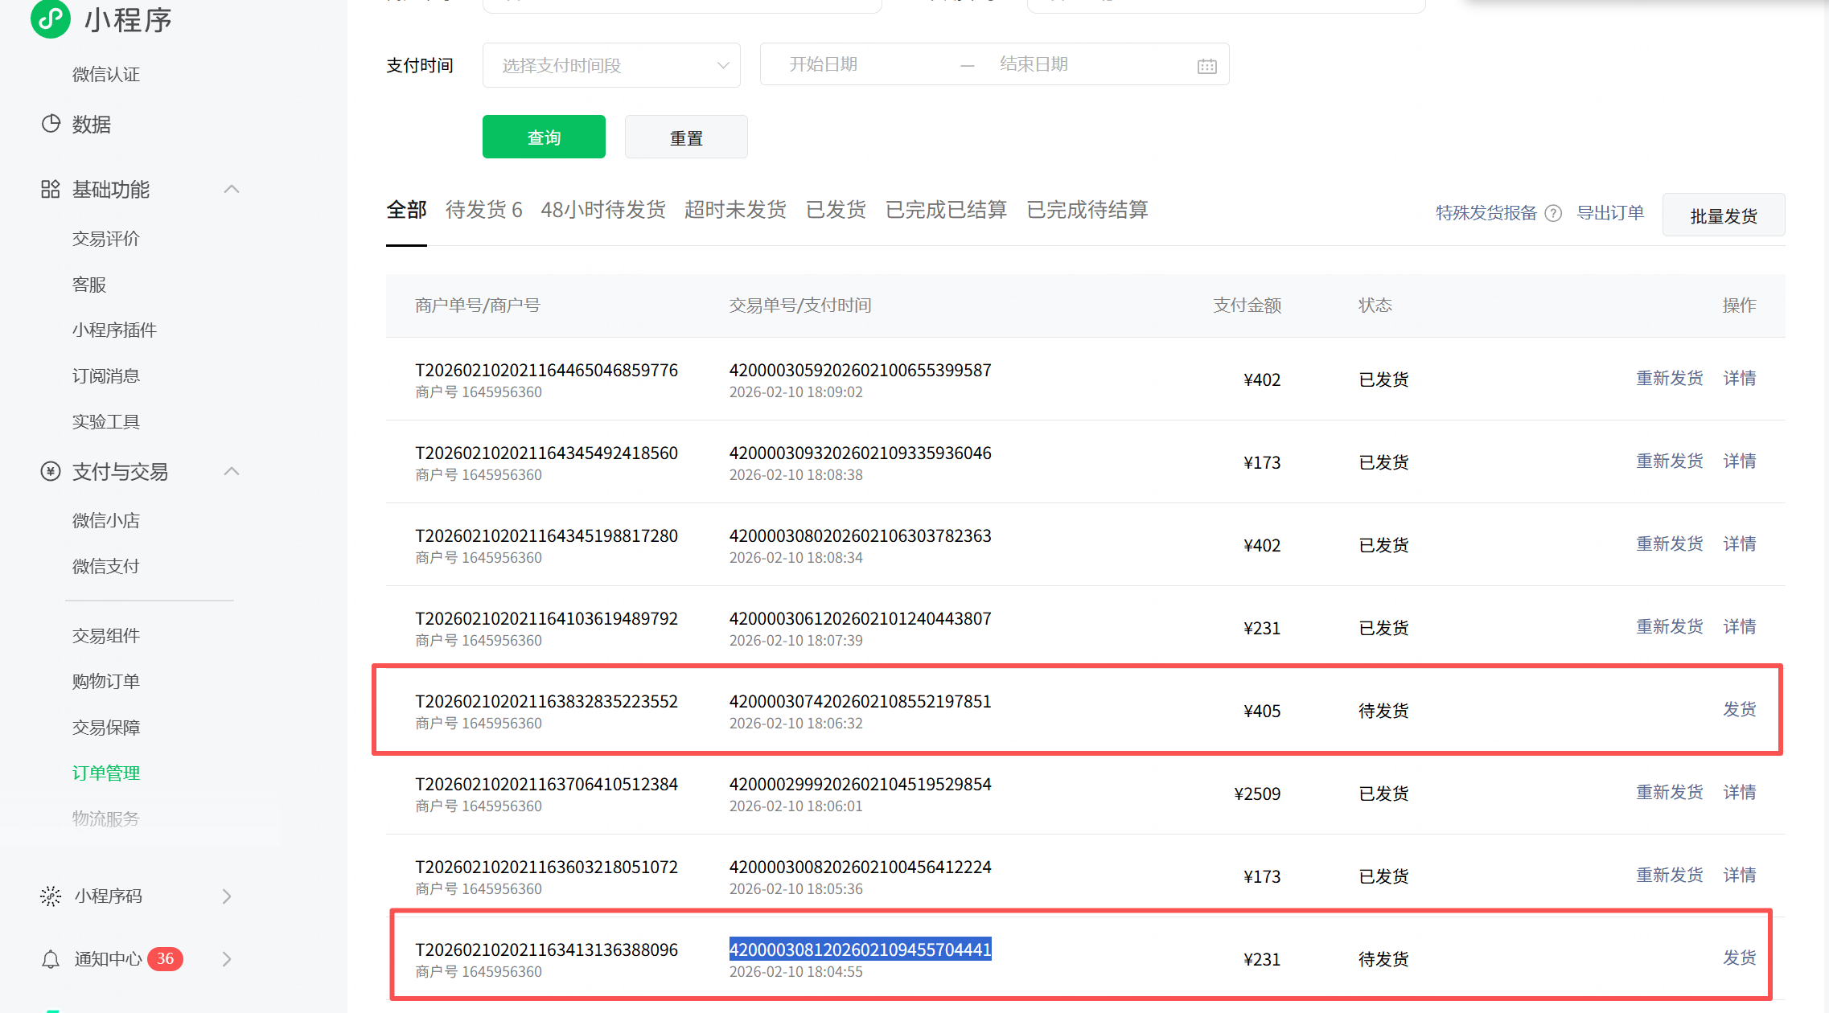Click the 支付与交易 yen icon
This screenshot has height=1013, width=1829.
pyautogui.click(x=51, y=471)
